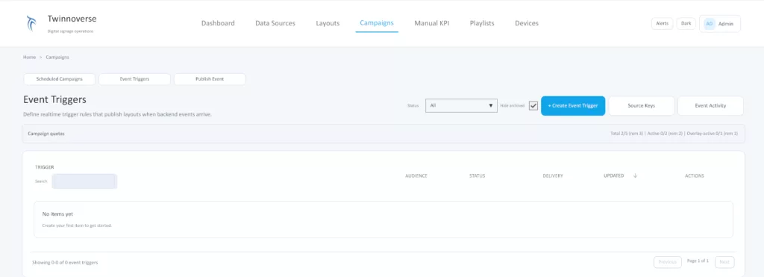Viewport: 764px width, 277px height.
Task: Open the Dashboard nav item
Action: [x=218, y=23]
